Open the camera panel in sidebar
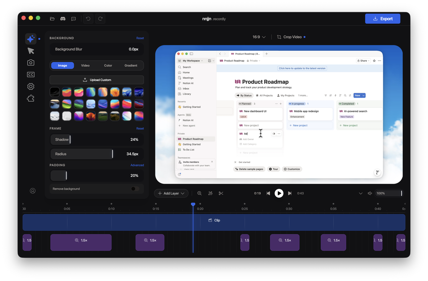This screenshot has width=428, height=281. click(x=31, y=63)
